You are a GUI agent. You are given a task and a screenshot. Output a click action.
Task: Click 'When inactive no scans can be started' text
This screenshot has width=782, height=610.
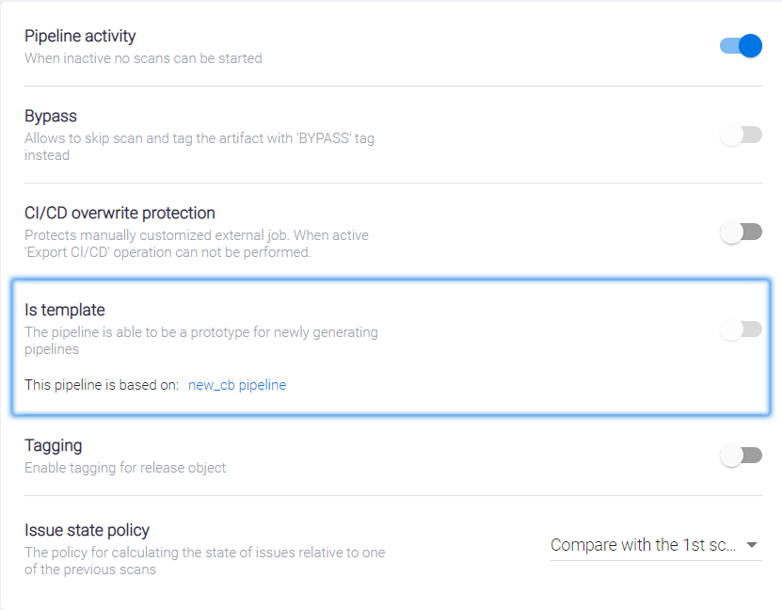coord(143,57)
